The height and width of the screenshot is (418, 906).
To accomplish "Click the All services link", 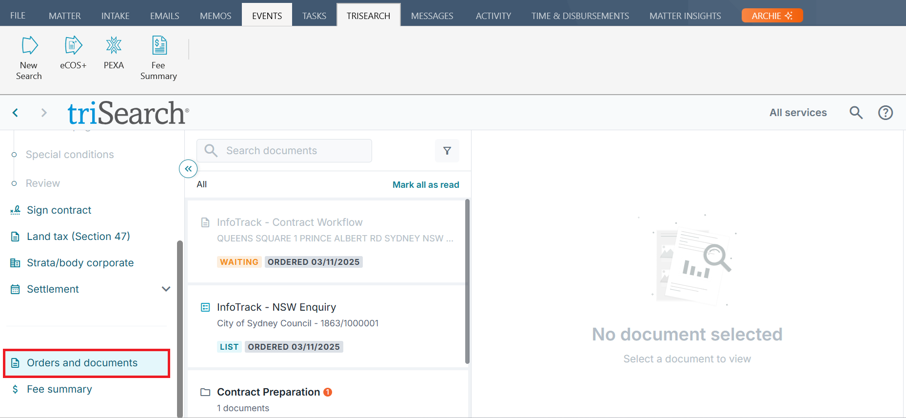I will click(x=798, y=113).
